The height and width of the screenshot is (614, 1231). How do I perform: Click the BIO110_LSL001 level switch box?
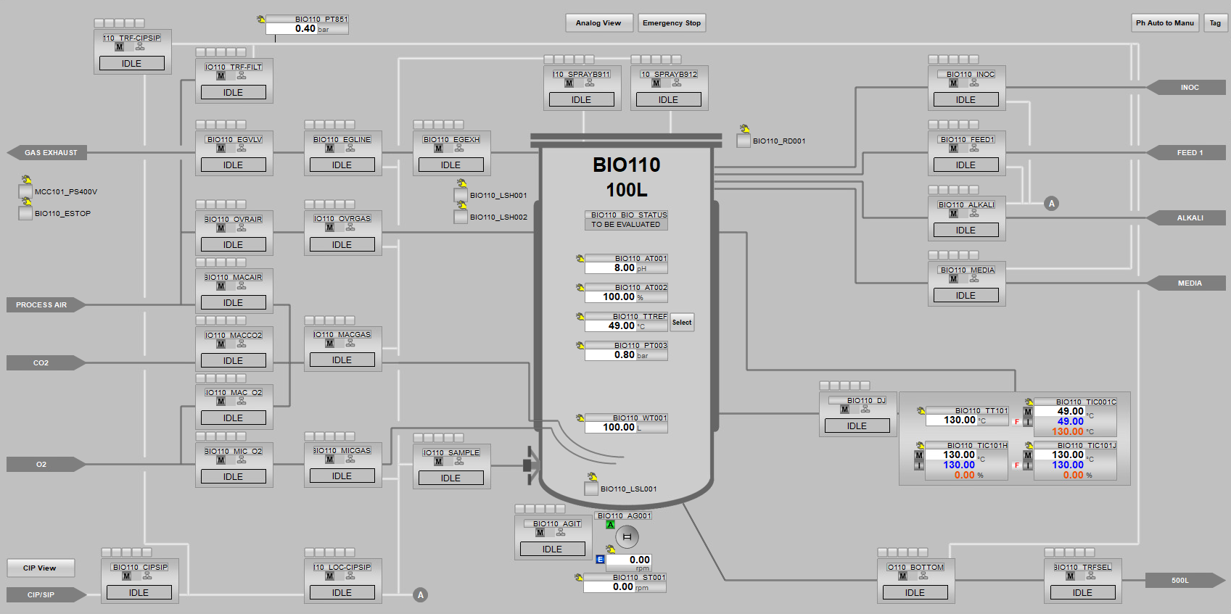pyautogui.click(x=591, y=489)
